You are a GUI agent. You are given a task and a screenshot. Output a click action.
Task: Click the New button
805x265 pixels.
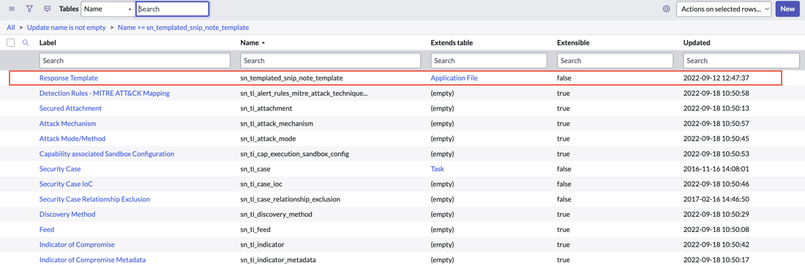[x=787, y=9]
